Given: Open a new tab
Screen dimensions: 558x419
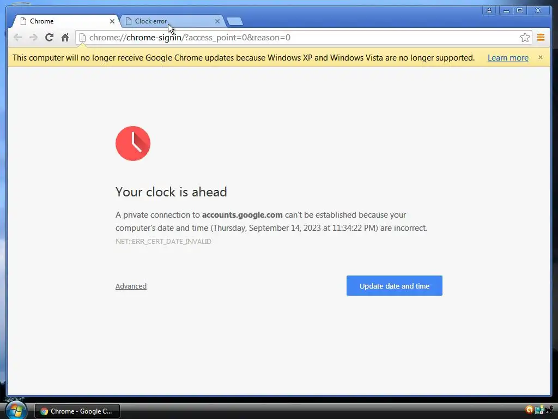Looking at the screenshot, I should [x=235, y=22].
